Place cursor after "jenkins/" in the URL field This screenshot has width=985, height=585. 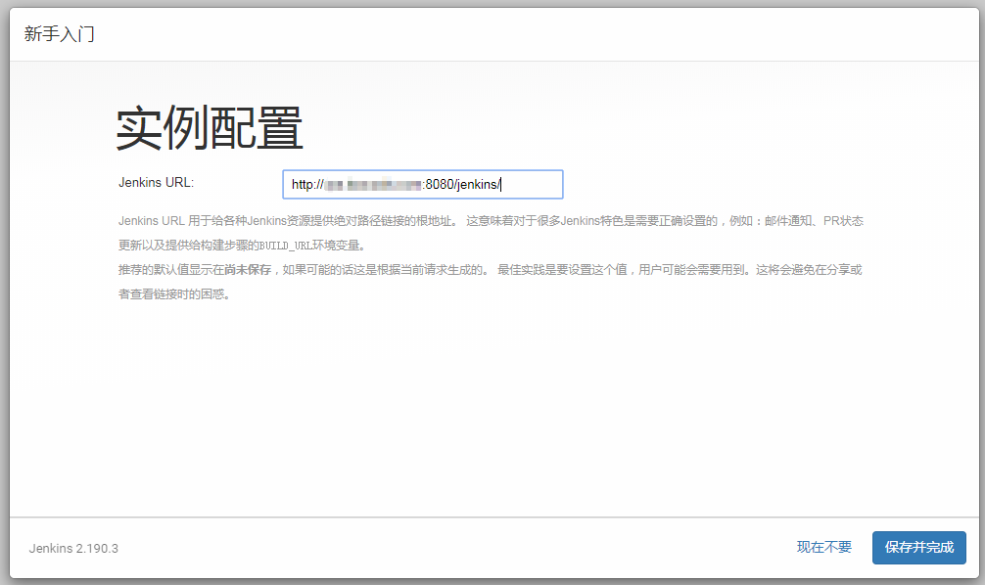502,185
